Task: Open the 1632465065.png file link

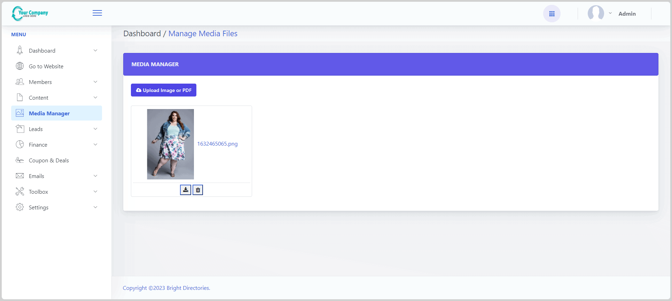Action: point(217,144)
